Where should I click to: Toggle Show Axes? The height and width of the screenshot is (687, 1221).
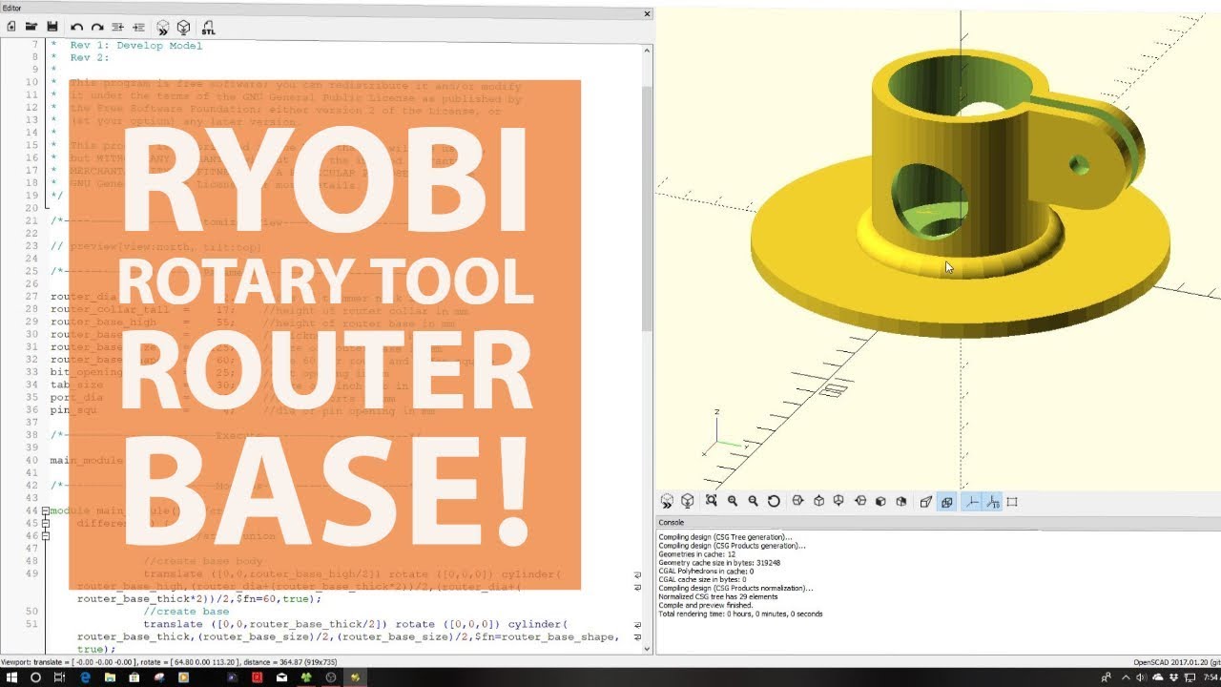coord(971,501)
